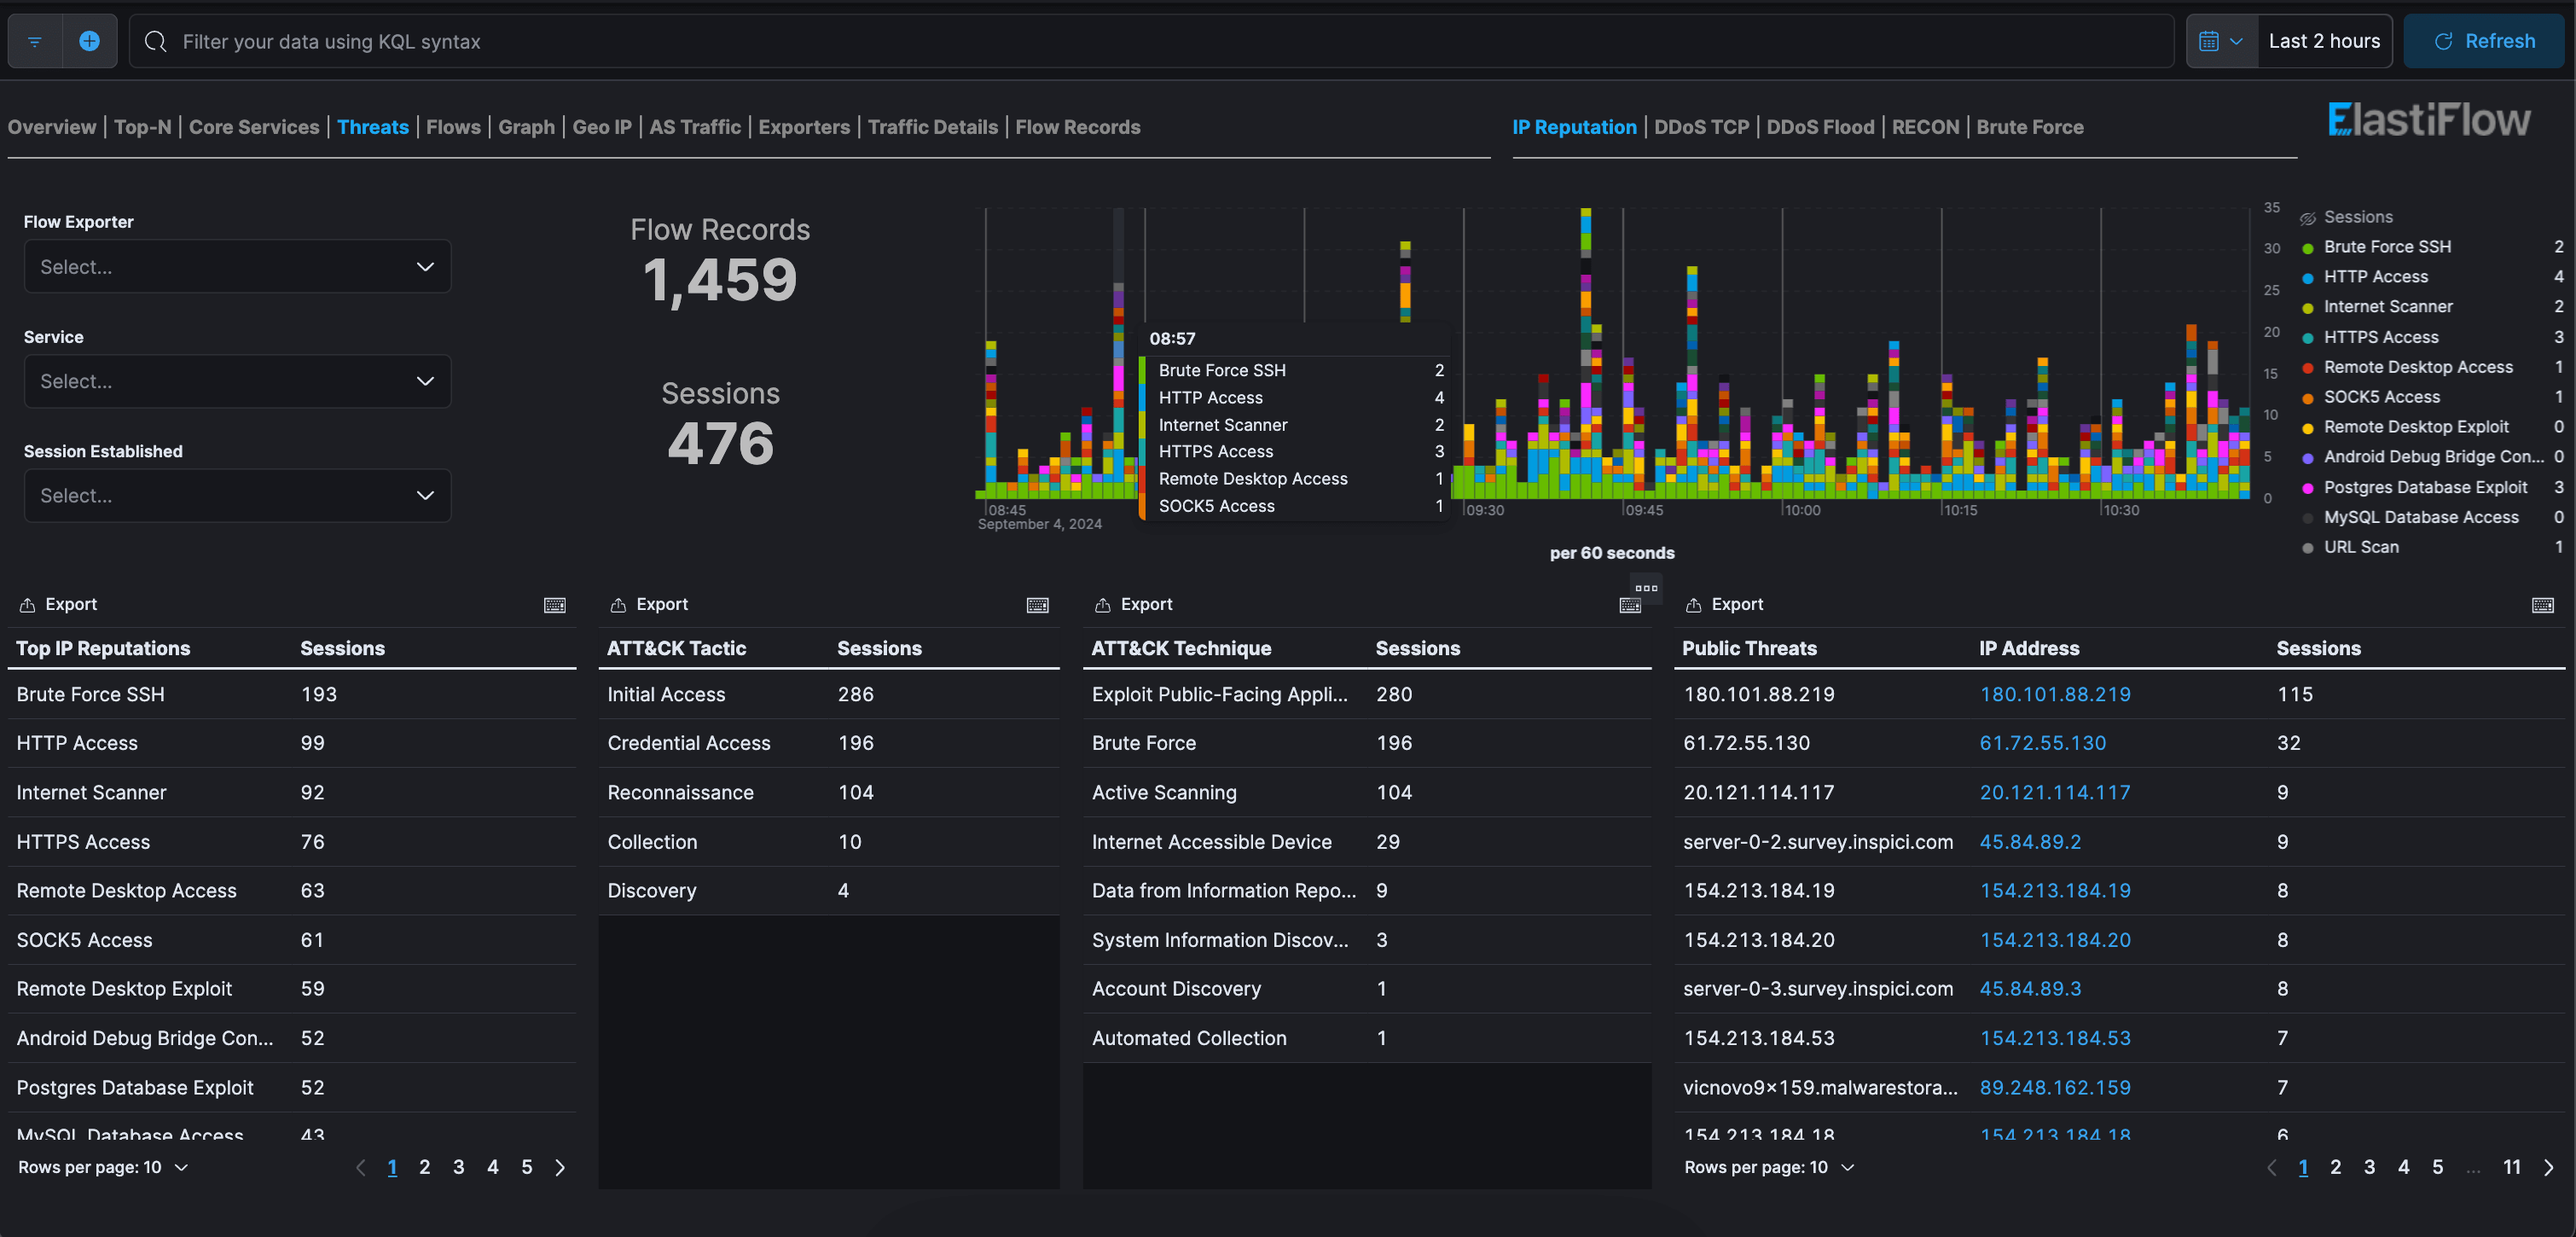Open the Geo IP section
2576x1237 pixels.
point(601,127)
